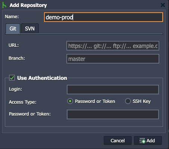Cancel adding the repository

click(x=118, y=140)
